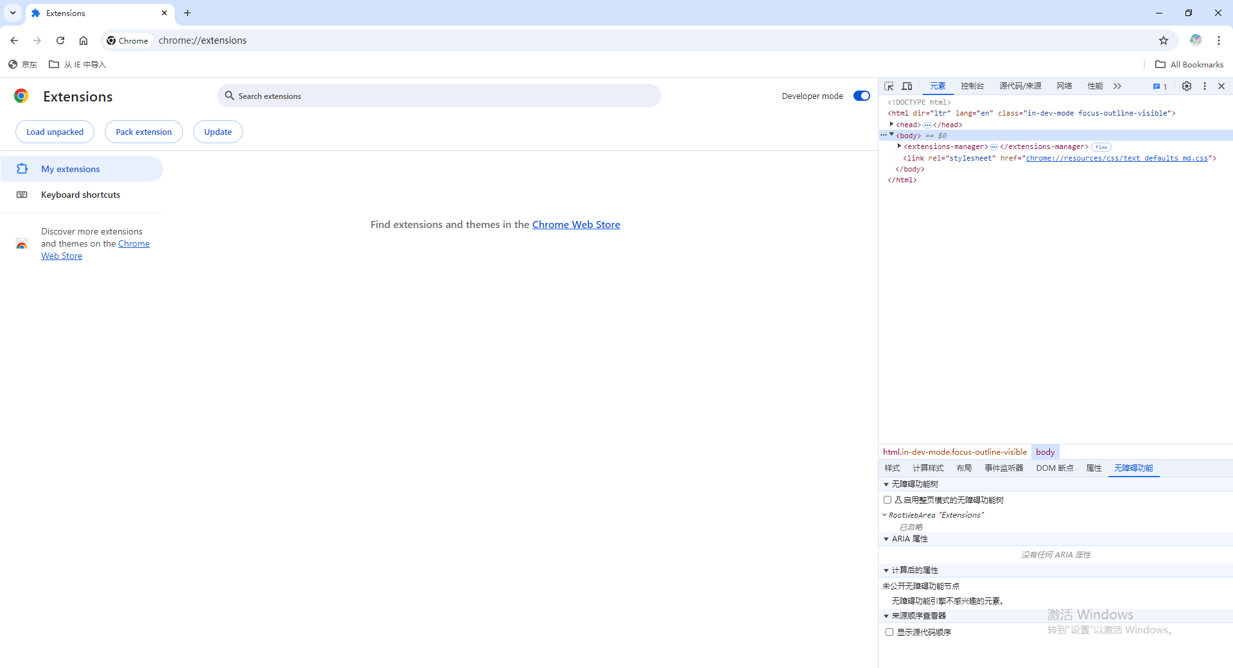1233x668 pixels.
Task: Click the element inspector picker icon in DevTools
Action: pos(889,86)
